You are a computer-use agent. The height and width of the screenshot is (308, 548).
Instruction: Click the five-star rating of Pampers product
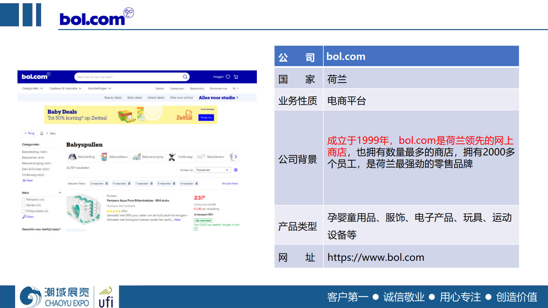113,211
